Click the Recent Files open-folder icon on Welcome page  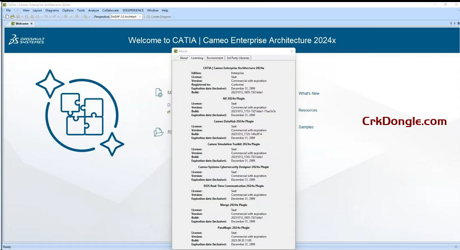(158, 132)
